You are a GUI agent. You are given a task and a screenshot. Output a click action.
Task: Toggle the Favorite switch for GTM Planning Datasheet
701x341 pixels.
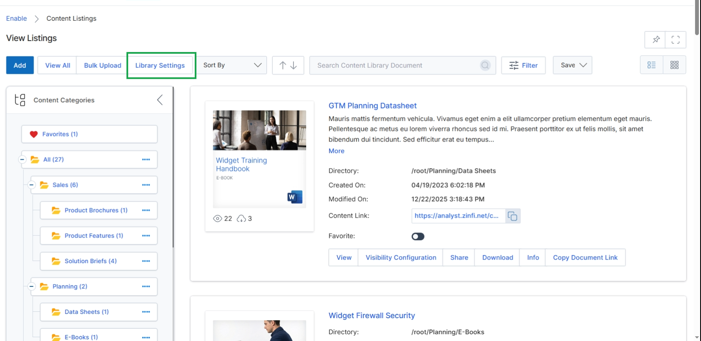tap(418, 236)
